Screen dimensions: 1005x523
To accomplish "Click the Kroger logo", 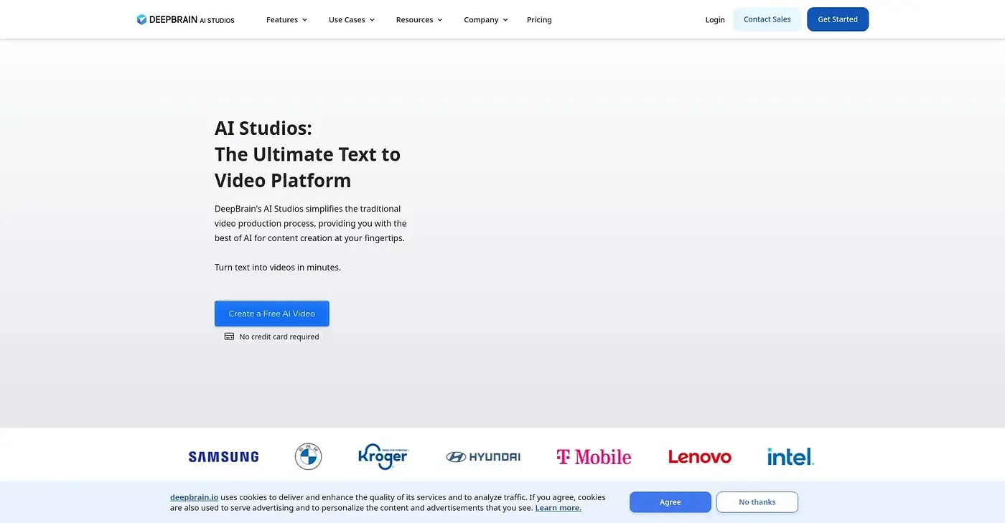I will click(x=383, y=456).
